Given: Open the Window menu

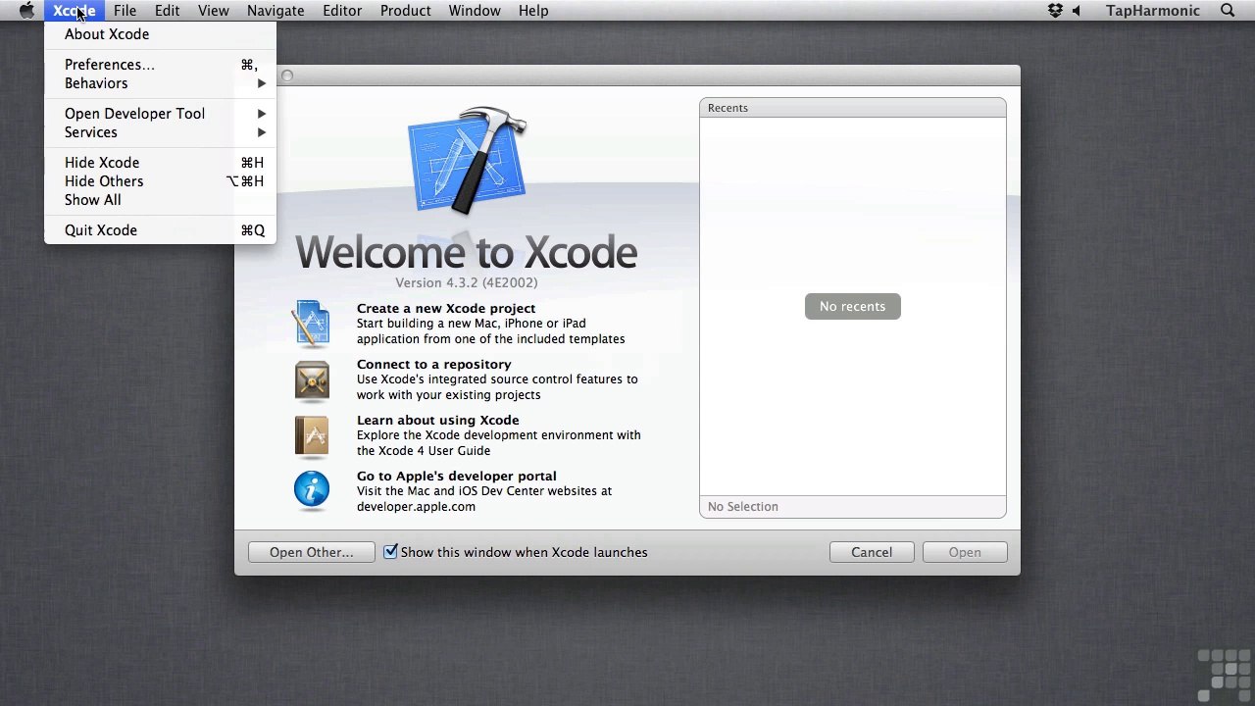Looking at the screenshot, I should [x=475, y=11].
